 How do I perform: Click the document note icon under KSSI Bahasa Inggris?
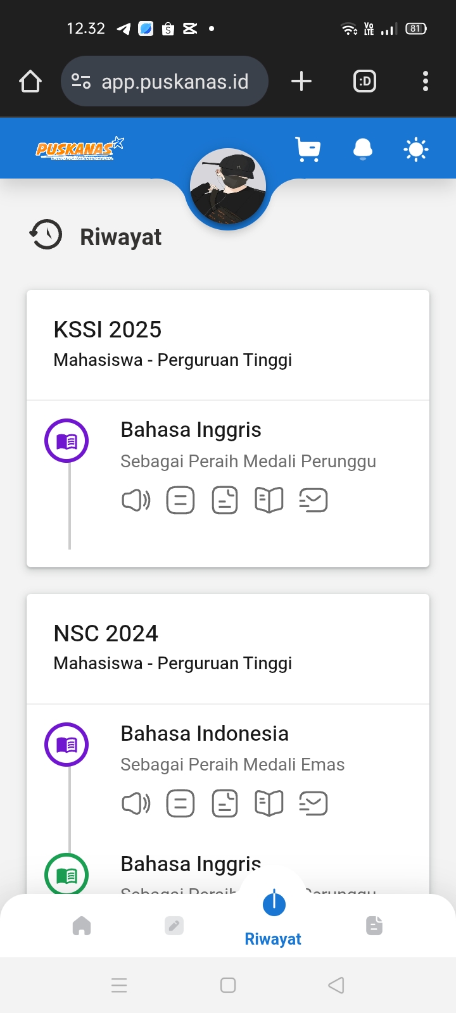[x=225, y=500]
